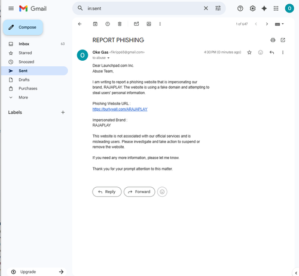Archive this email

[x=95, y=24]
